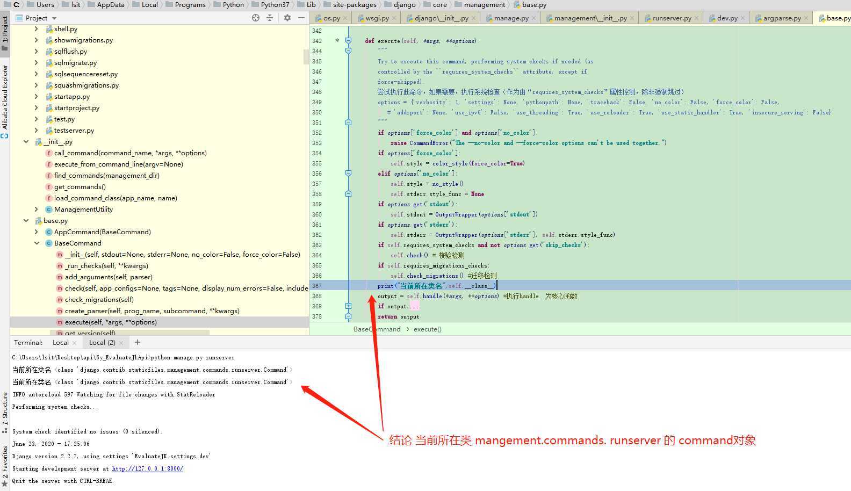851x491 pixels.
Task: Fold the elif block at line 356
Action: tap(348, 174)
